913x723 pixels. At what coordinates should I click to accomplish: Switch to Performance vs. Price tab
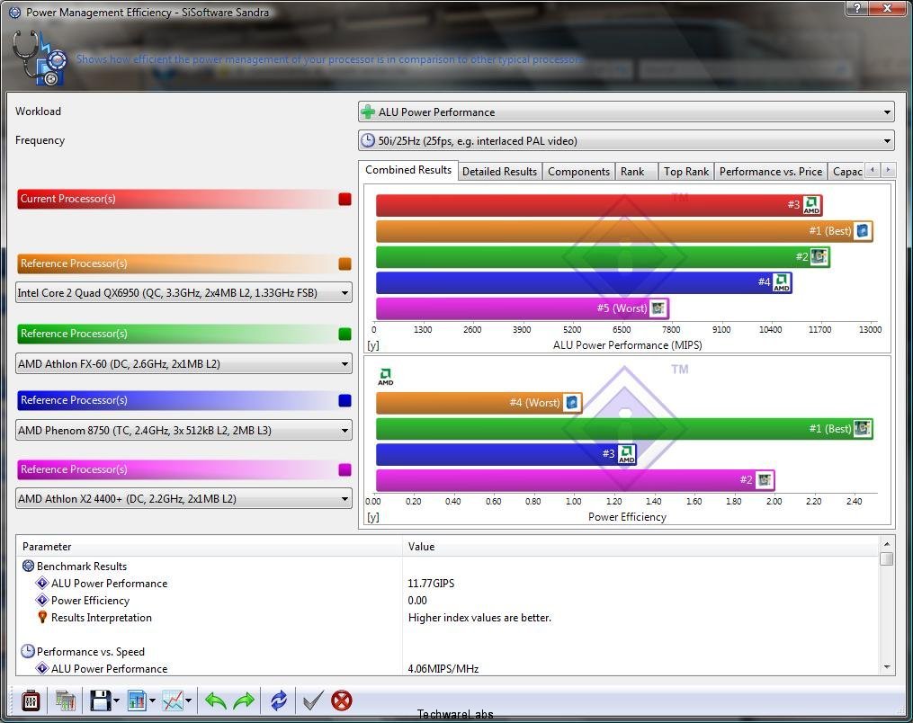click(x=770, y=172)
